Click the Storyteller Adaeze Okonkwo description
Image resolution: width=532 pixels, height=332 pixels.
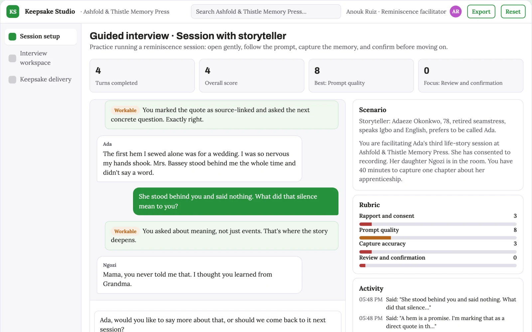(x=432, y=126)
